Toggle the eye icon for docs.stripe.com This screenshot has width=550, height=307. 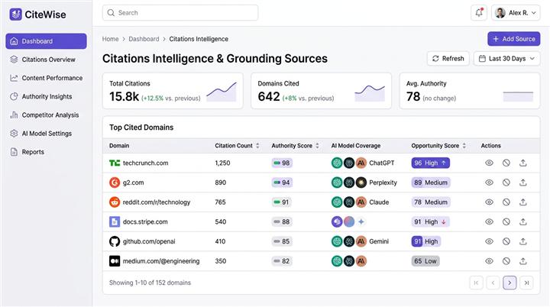pos(489,221)
